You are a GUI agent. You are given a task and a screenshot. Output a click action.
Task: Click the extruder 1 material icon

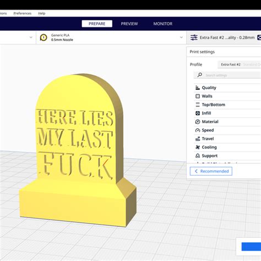[44, 37]
